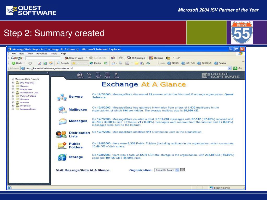Toggle the IE Favorites toolbar button
Screen dimensions: 267x200
80,63
